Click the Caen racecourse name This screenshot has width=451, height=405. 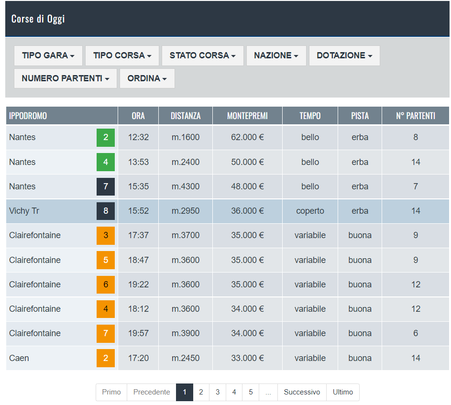(x=19, y=358)
